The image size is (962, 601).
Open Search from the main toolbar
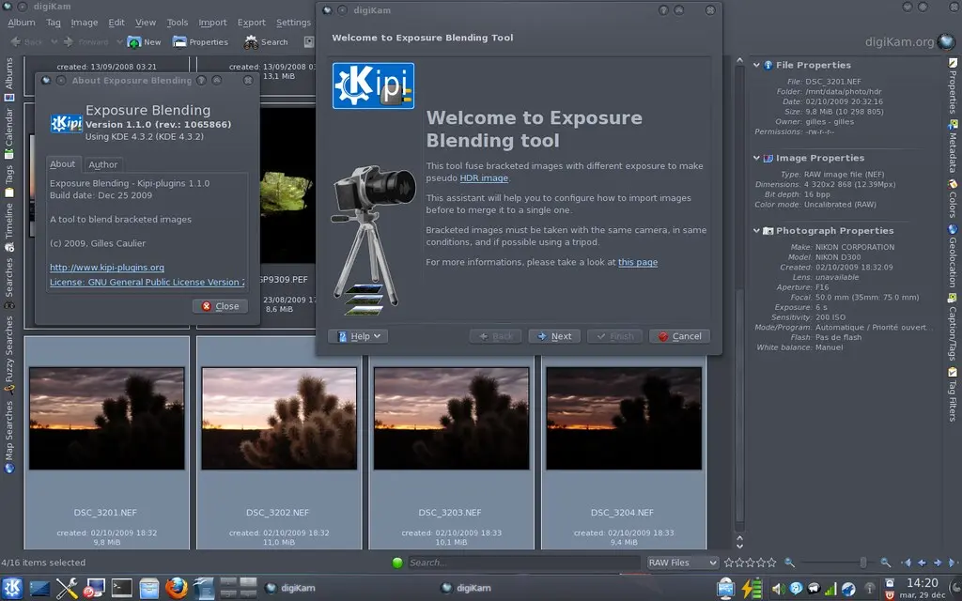point(266,41)
